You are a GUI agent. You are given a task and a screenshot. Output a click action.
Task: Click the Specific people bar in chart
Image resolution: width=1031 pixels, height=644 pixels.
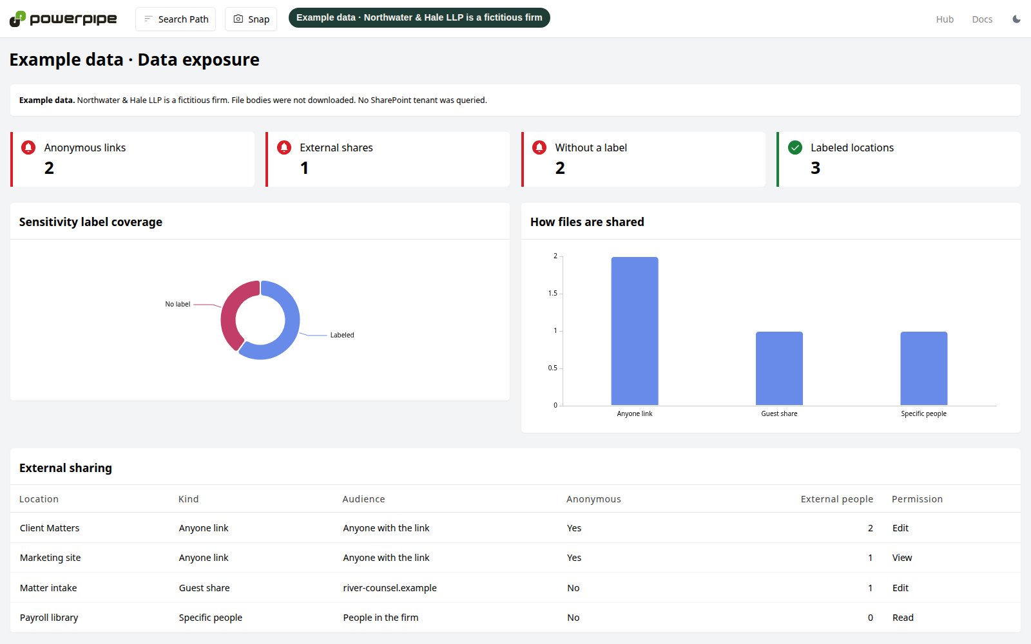pos(923,368)
